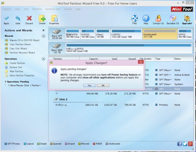Screen dimensions: 196x152
Task: Select the Basic MBR 1.82 TB disk icon
Action: pos(57,46)
